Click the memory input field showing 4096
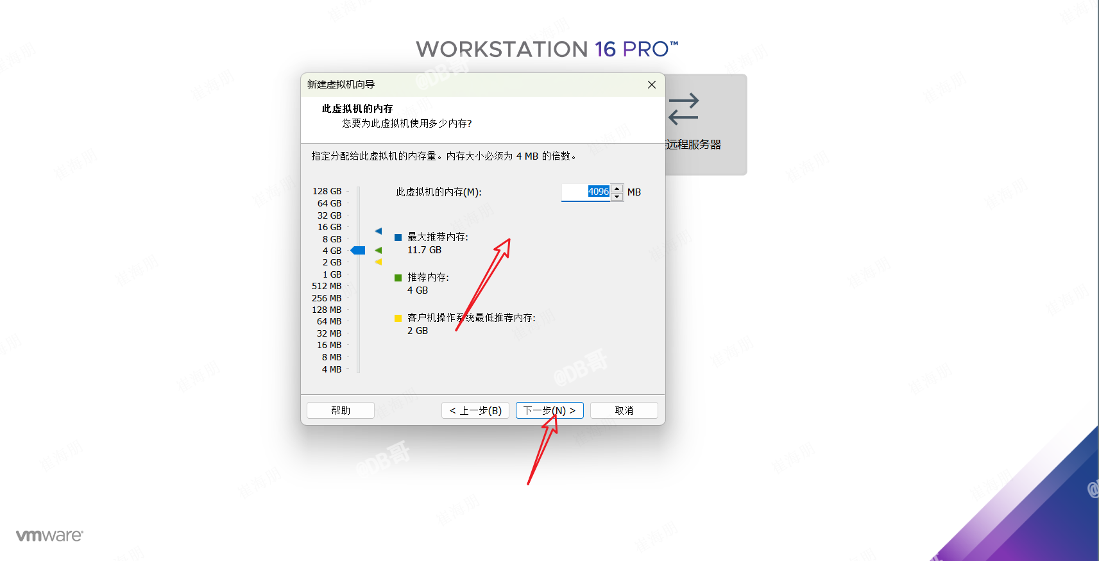This screenshot has height=561, width=1099. click(586, 192)
